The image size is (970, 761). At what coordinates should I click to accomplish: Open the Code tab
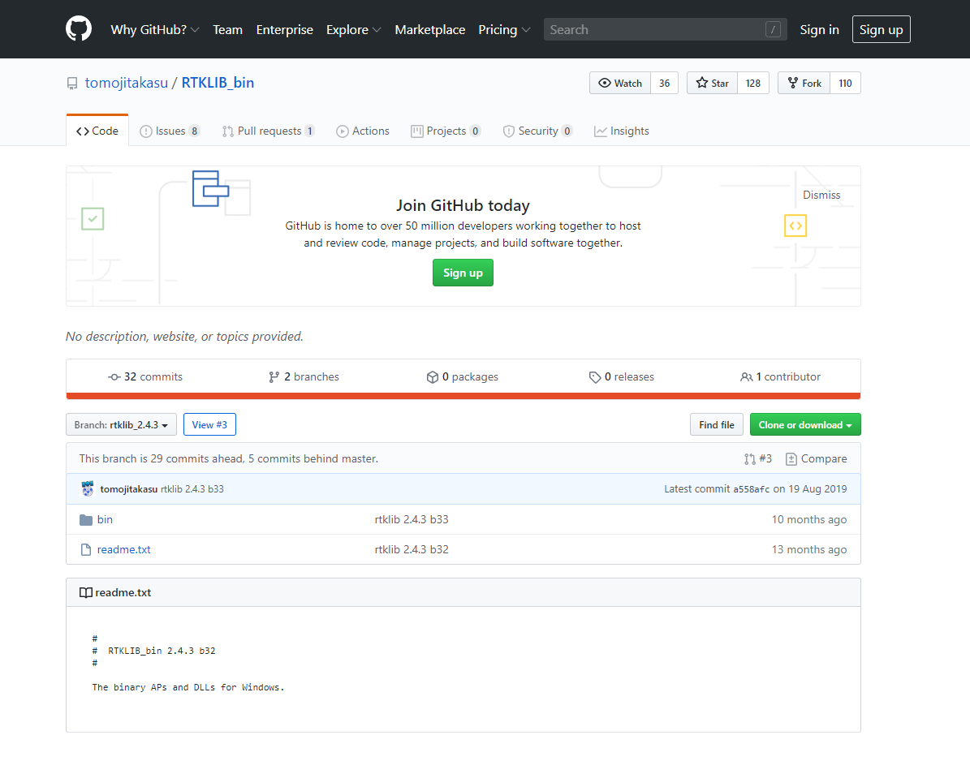coord(97,131)
